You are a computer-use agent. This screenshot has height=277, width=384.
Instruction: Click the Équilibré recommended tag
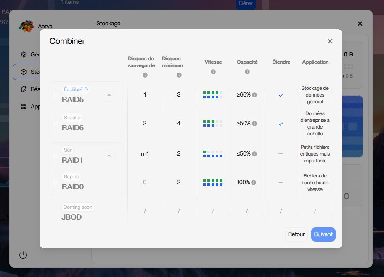(76, 89)
